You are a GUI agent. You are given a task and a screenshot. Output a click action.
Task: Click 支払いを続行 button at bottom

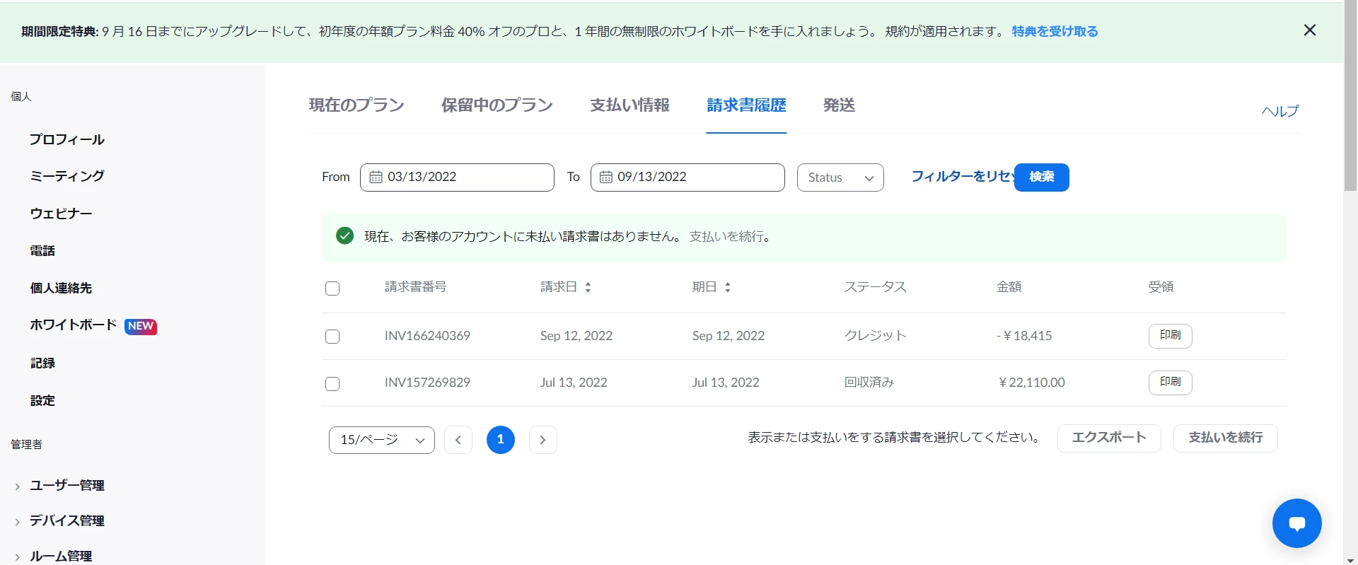point(1226,438)
